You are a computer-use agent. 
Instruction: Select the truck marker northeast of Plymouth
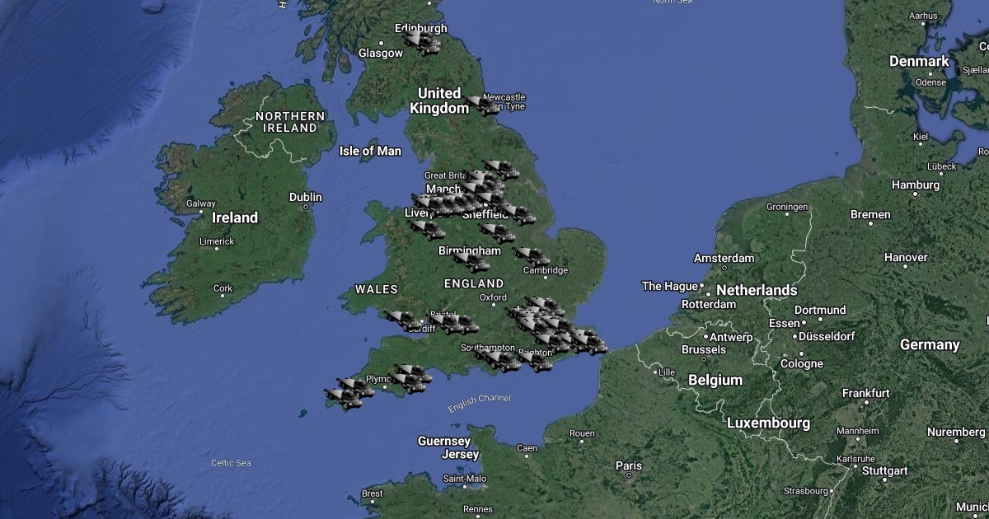click(414, 373)
